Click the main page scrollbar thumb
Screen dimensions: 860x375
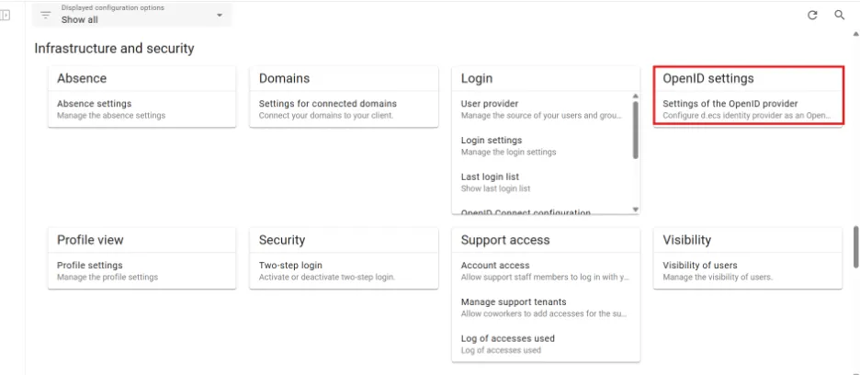[856, 247]
